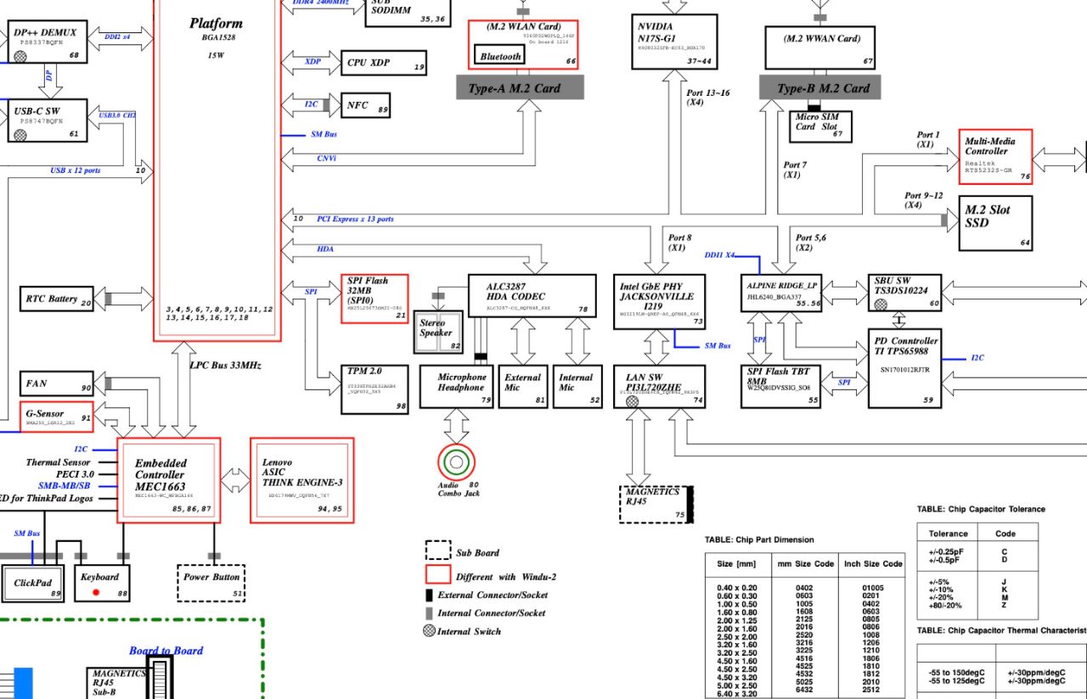The width and height of the screenshot is (1087, 699).
Task: Select the LAN SW PI3L720ZHE block
Action: tap(660, 386)
